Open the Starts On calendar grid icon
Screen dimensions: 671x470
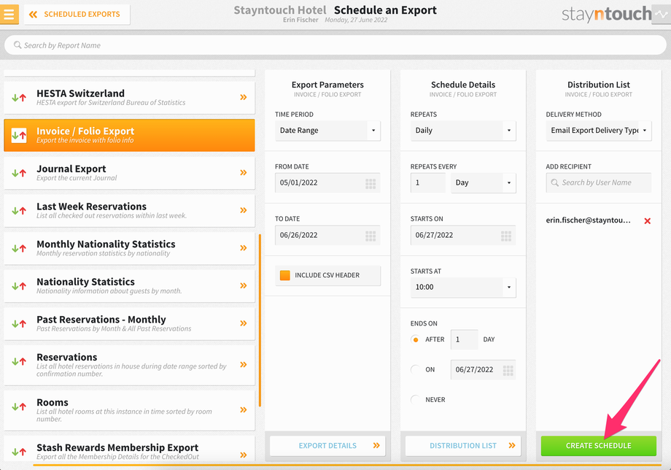[x=506, y=236]
